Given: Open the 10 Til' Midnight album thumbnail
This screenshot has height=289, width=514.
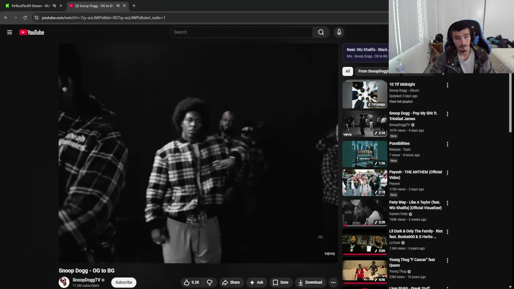Looking at the screenshot, I should click(365, 95).
